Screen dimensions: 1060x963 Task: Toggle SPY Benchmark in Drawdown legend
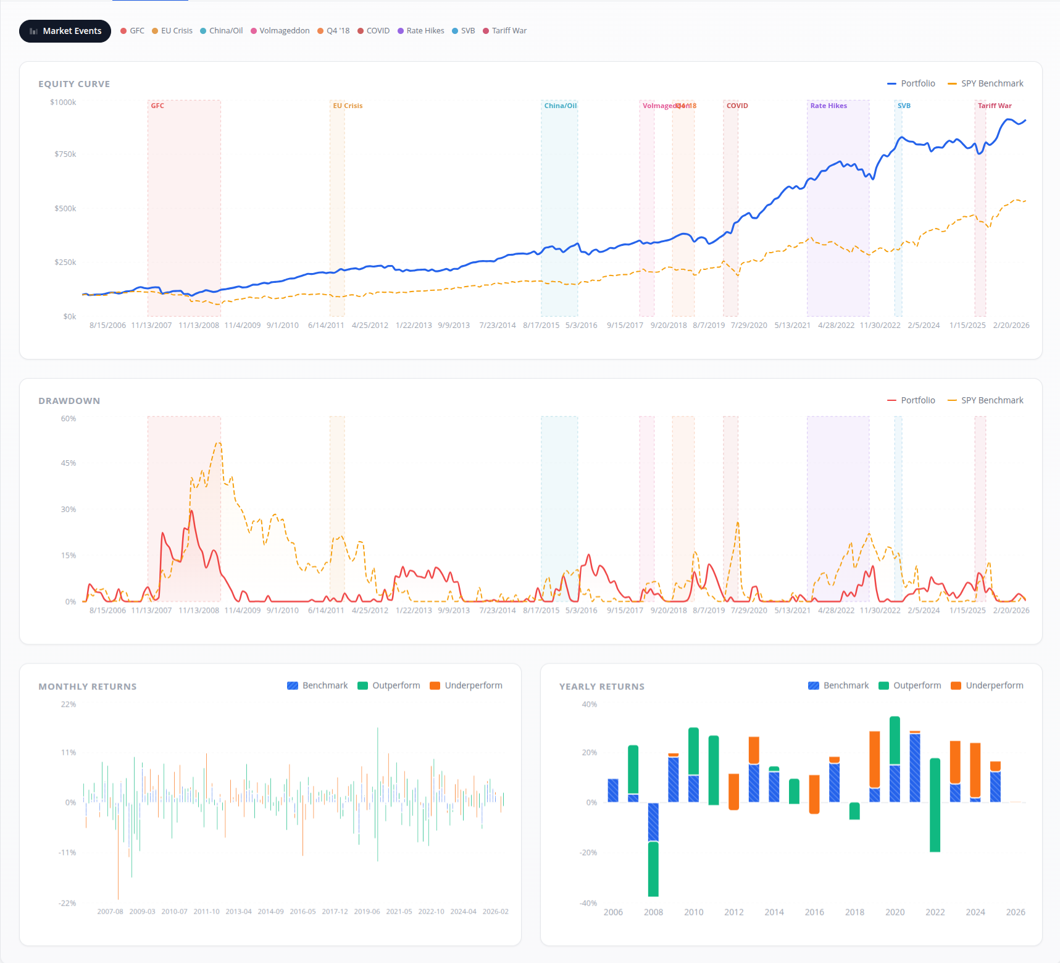tap(985, 400)
